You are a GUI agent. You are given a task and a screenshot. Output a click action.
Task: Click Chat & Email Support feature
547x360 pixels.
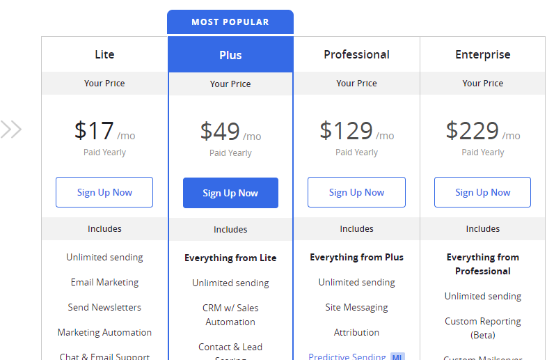point(104,357)
